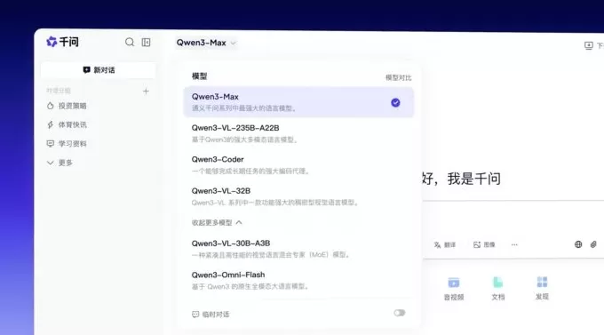Choose the Qwen3-Omni-Flash model
The image size is (604, 335).
[298, 280]
